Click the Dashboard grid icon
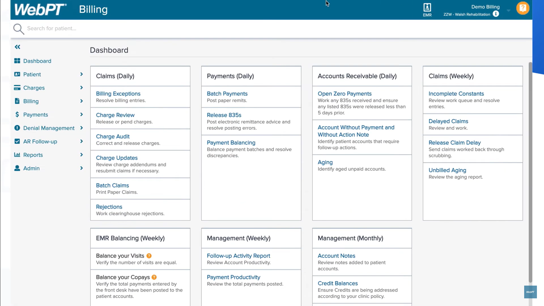Screen dimensions: 544x306 click(x=17, y=61)
